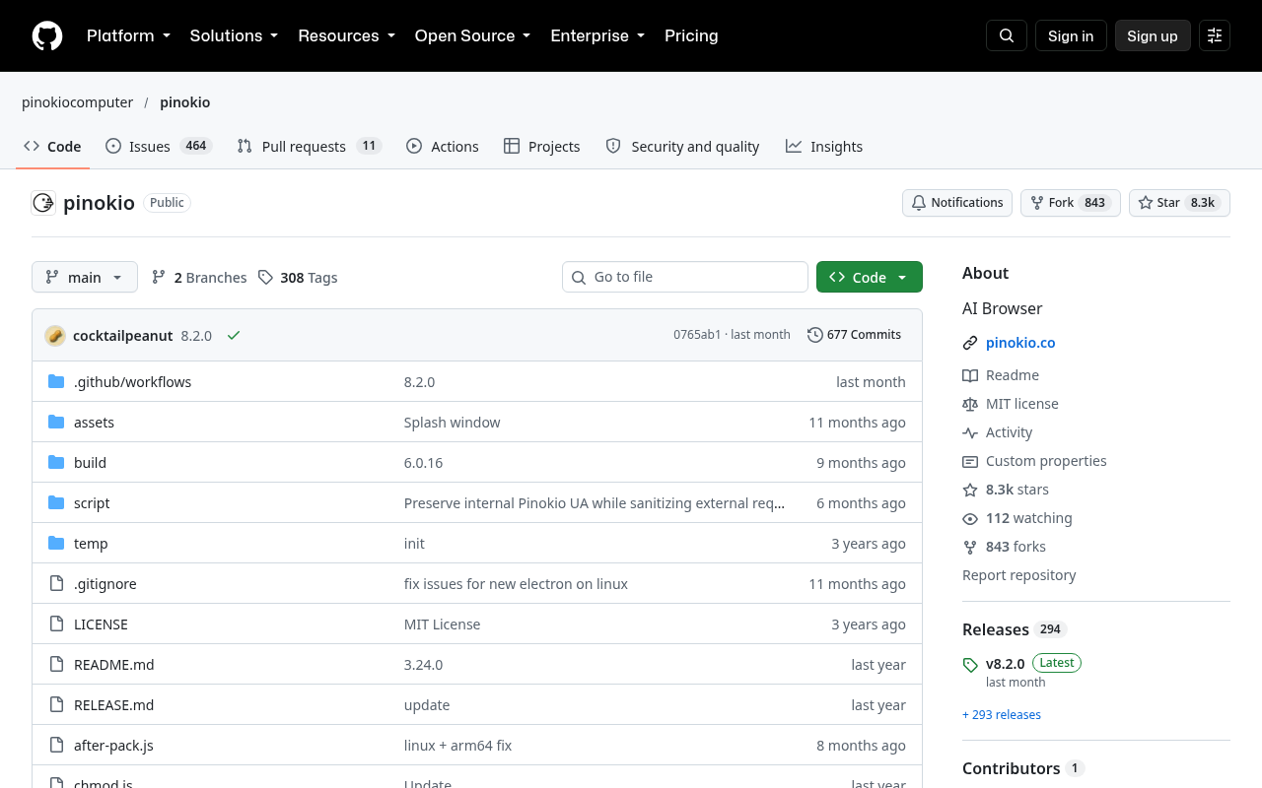Open the 308 Tags link

(x=298, y=278)
